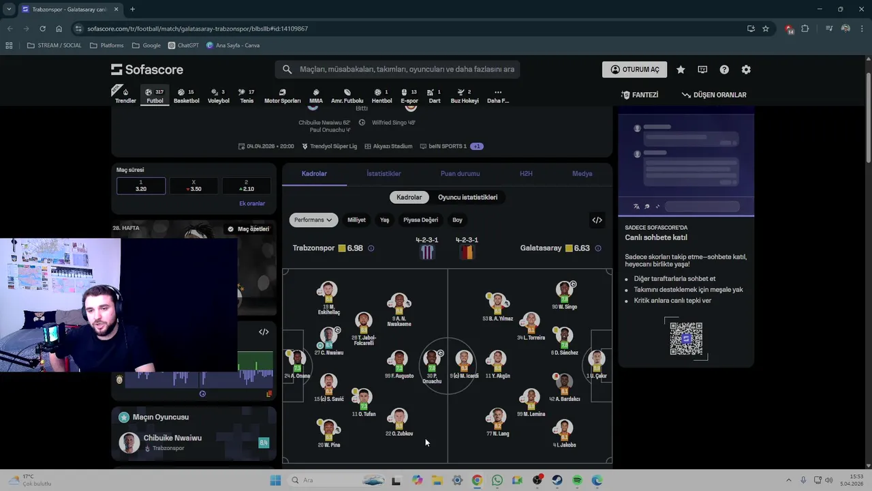The width and height of the screenshot is (872, 491).
Task: Select the Basketbol sport icon
Action: [x=186, y=95]
